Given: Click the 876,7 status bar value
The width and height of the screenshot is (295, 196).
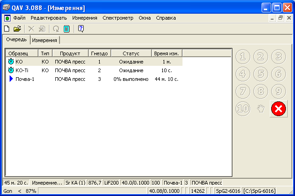Looking at the screenshot, I should 95,183.
